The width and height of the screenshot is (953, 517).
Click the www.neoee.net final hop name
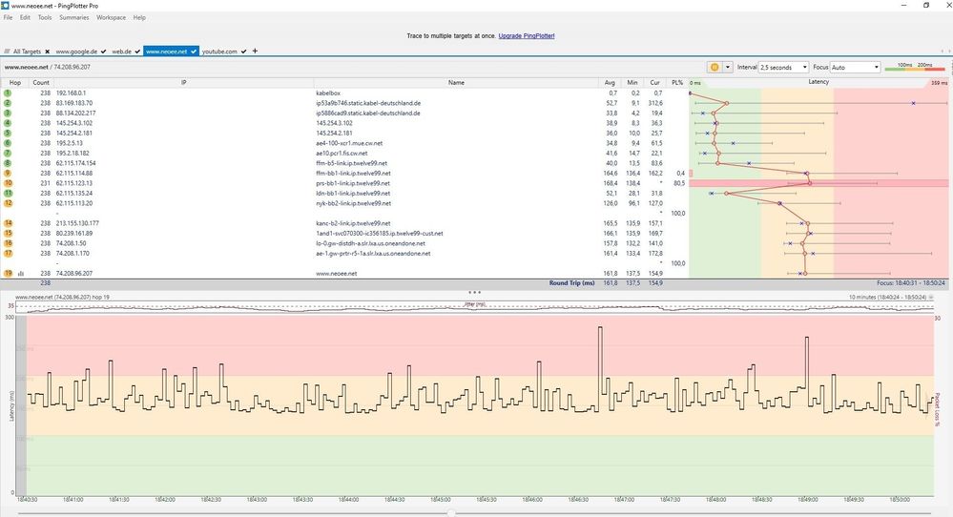[337, 274]
